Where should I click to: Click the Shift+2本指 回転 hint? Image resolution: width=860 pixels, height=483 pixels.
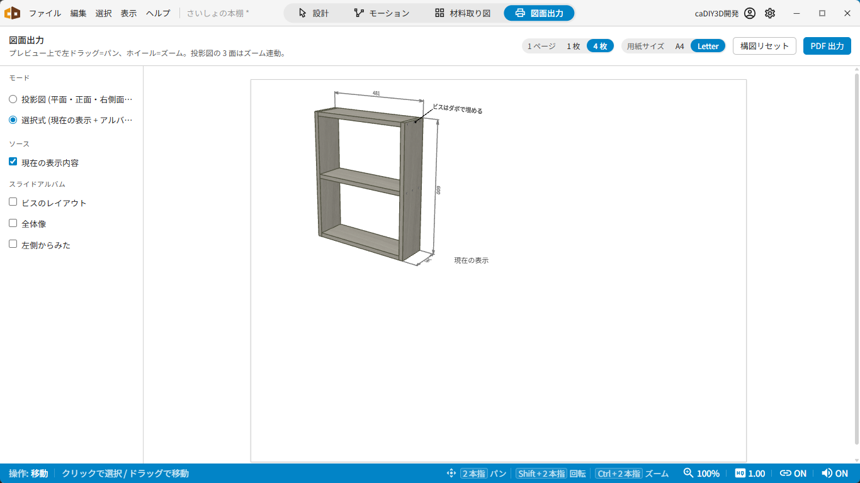pyautogui.click(x=551, y=474)
